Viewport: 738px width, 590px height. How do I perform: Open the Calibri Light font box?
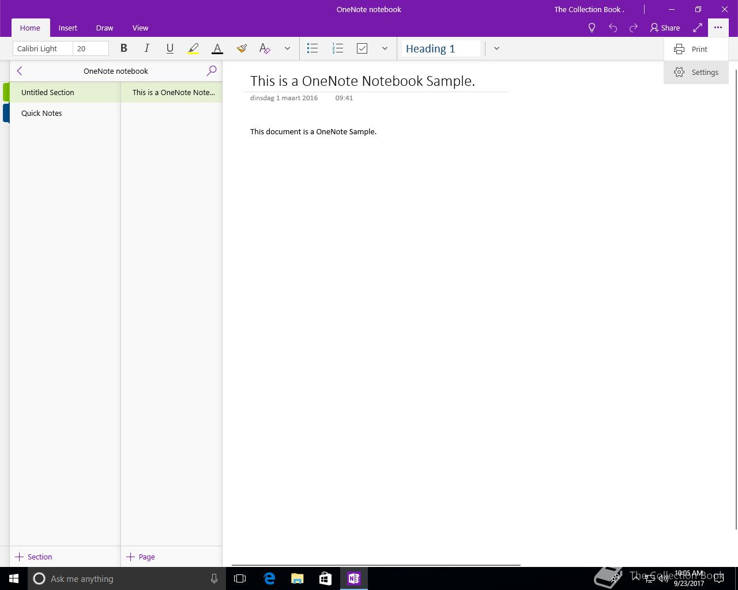point(43,48)
